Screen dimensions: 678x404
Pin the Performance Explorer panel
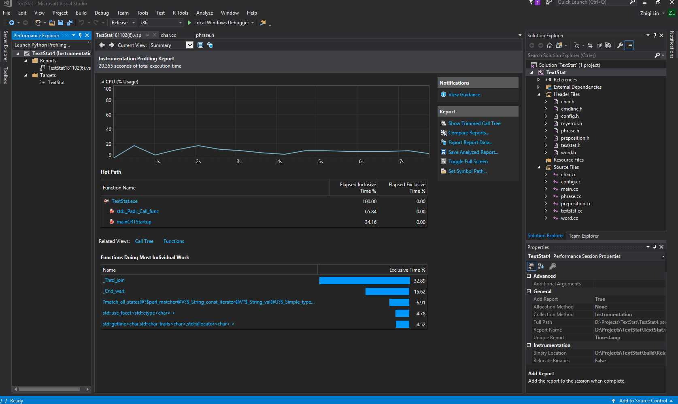(x=80, y=35)
